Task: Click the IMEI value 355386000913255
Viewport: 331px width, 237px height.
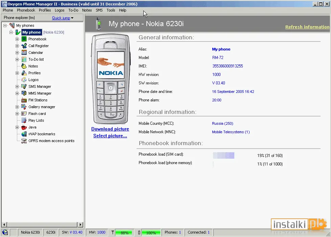Action: pos(228,66)
